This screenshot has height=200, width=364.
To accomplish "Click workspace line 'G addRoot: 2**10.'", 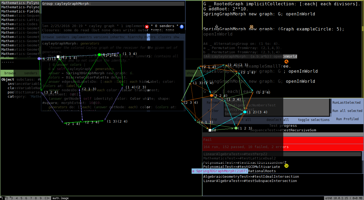I will pyautogui.click(x=226, y=9).
